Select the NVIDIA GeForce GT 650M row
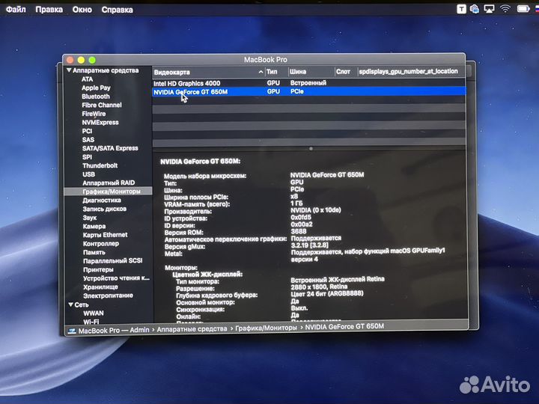This screenshot has width=539, height=404. coord(308,91)
